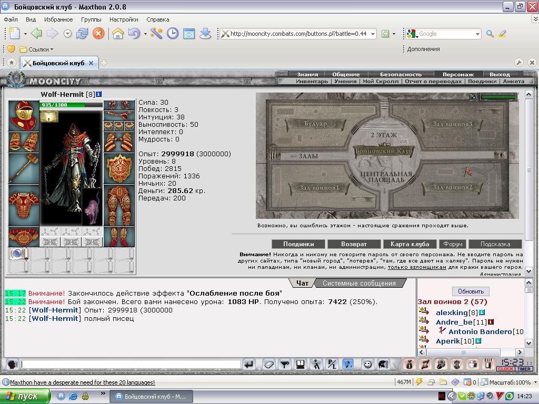The image size is (539, 404).
Task: Open character info icon beside Wolf-Hermit name
Action: 98,94
